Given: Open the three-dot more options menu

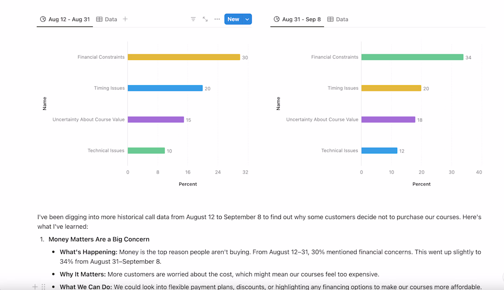Looking at the screenshot, I should coord(217,19).
